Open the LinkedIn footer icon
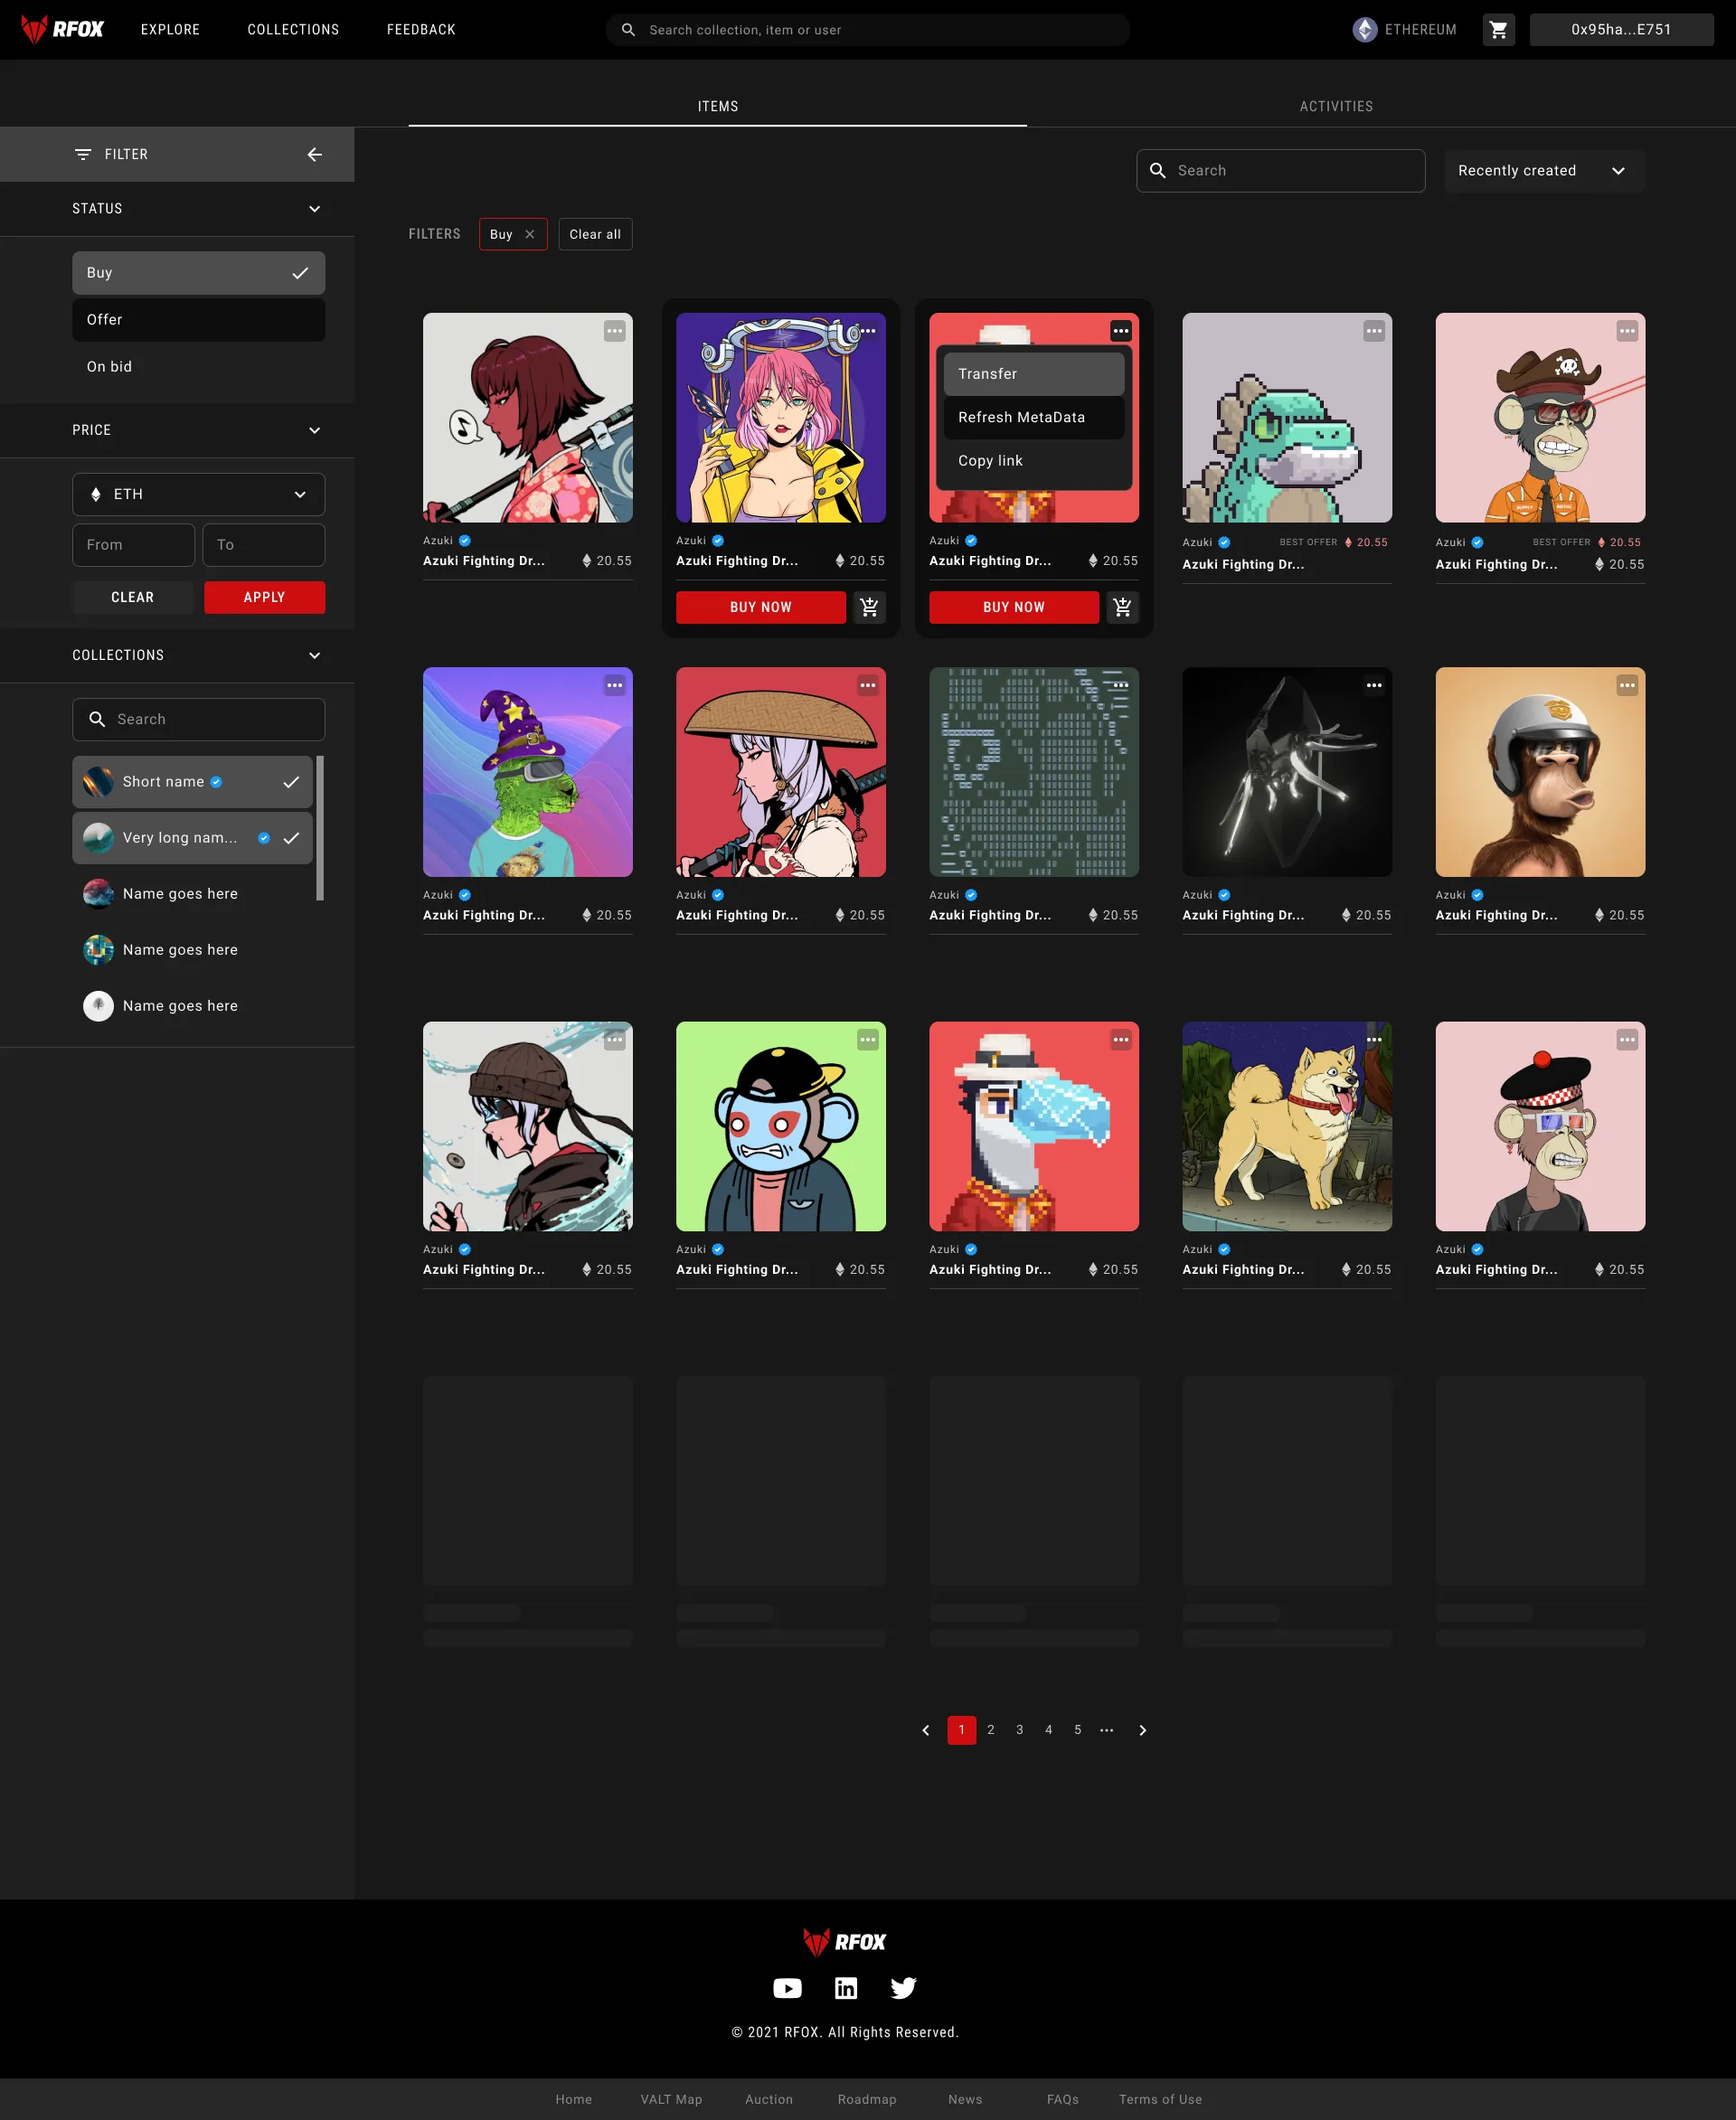Image resolution: width=1736 pixels, height=2120 pixels. 845,1988
